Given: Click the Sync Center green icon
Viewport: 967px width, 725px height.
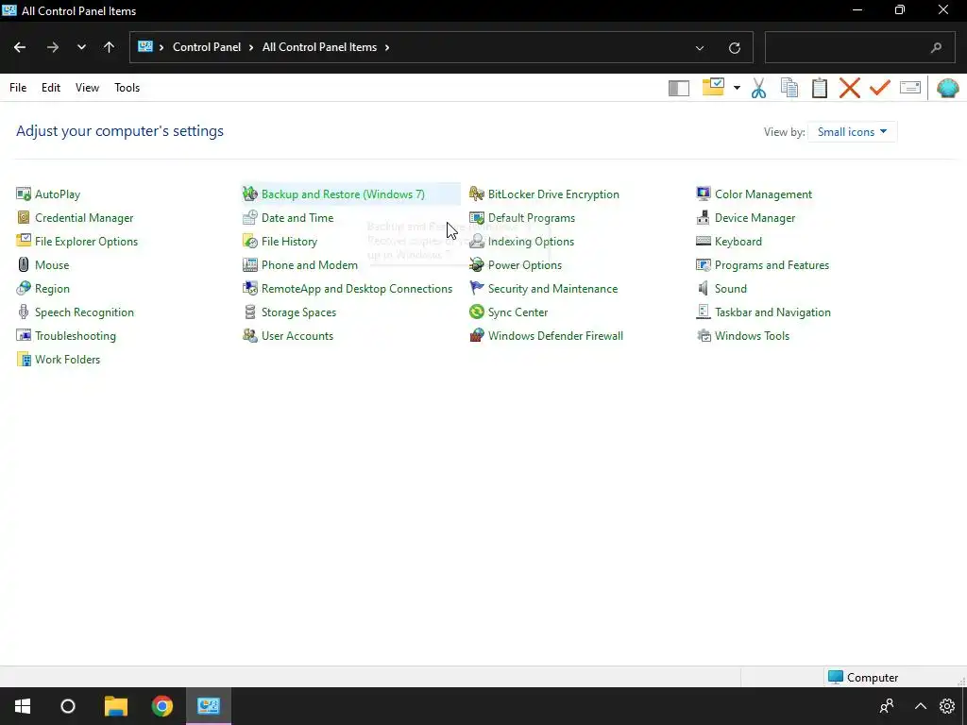Looking at the screenshot, I should click(477, 312).
